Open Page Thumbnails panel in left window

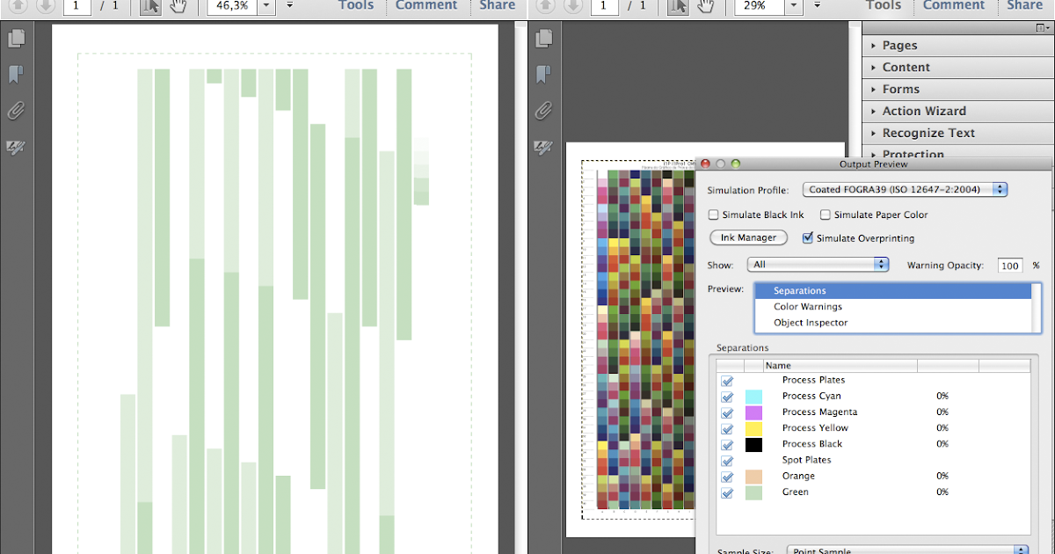click(16, 39)
